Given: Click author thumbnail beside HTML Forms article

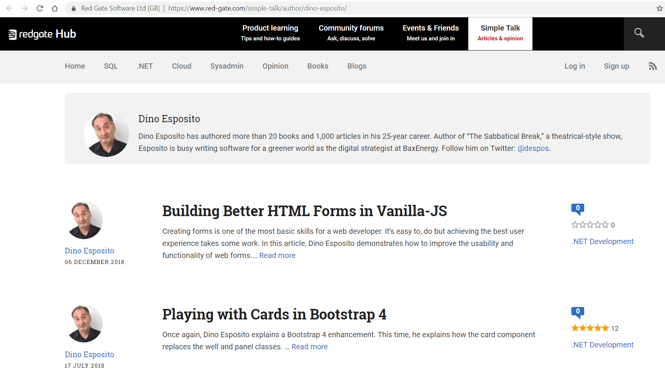Looking at the screenshot, I should tap(84, 220).
